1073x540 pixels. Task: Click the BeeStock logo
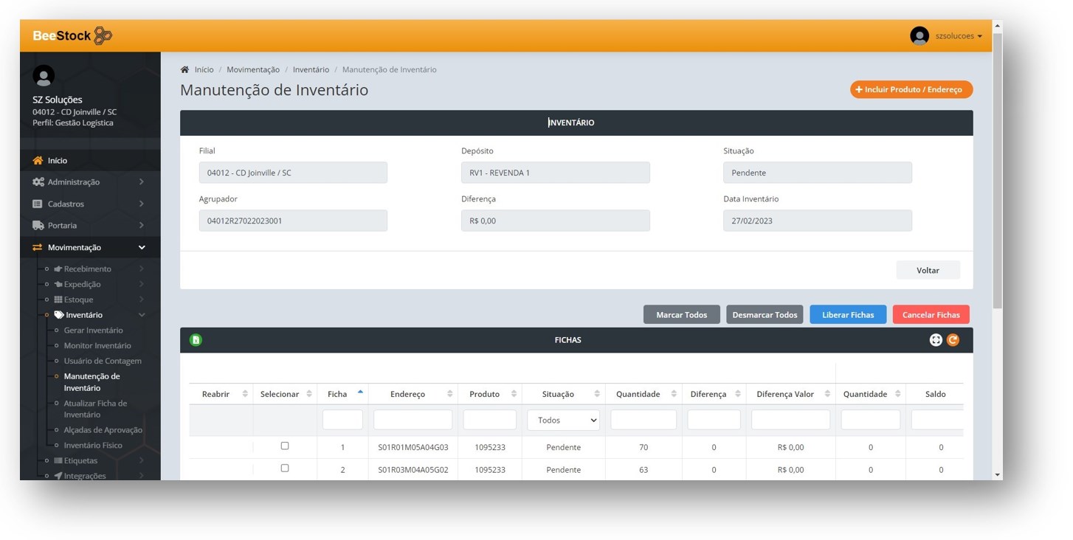72,35
